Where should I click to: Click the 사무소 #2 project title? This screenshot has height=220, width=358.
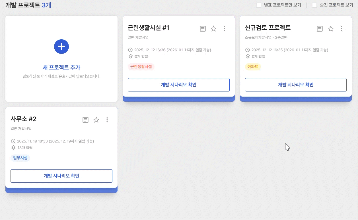coord(23,119)
